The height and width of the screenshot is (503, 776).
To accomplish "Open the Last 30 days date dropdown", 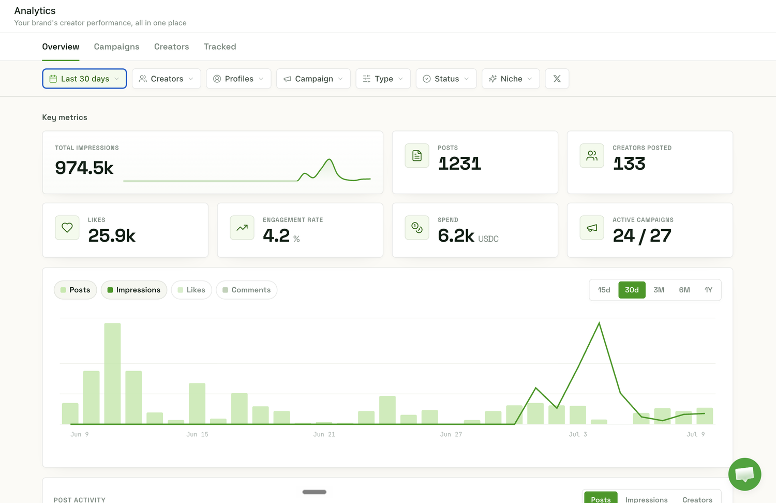I will click(x=84, y=79).
